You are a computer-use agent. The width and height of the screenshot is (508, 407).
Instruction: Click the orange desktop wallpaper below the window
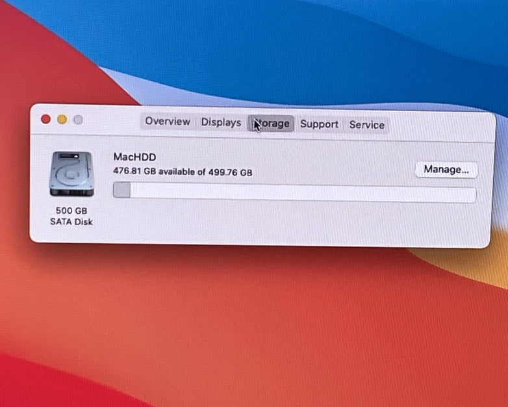point(260,312)
